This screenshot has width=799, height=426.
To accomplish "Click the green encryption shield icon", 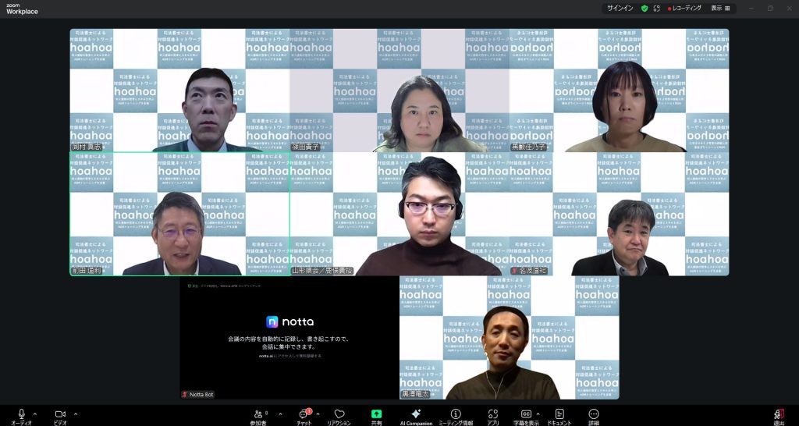I will tap(645, 8).
